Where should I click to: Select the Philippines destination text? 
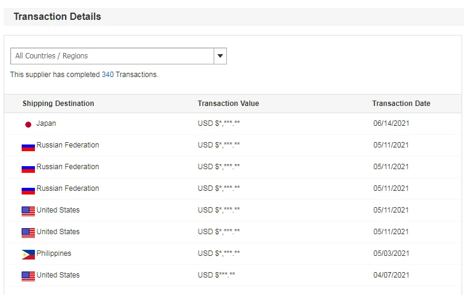click(54, 253)
